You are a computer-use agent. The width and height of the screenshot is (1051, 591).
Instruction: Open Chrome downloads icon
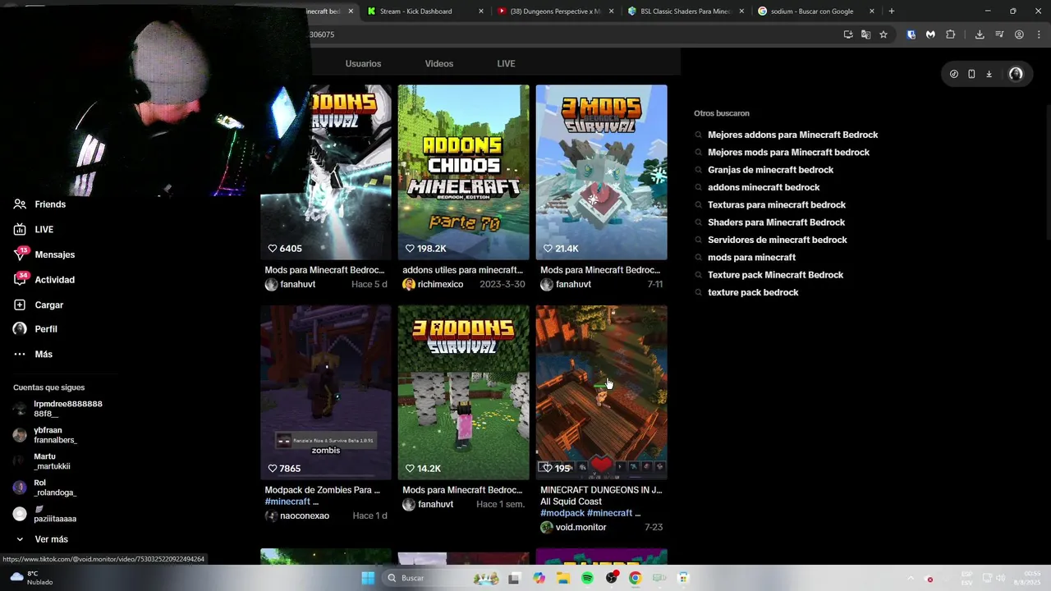click(980, 34)
